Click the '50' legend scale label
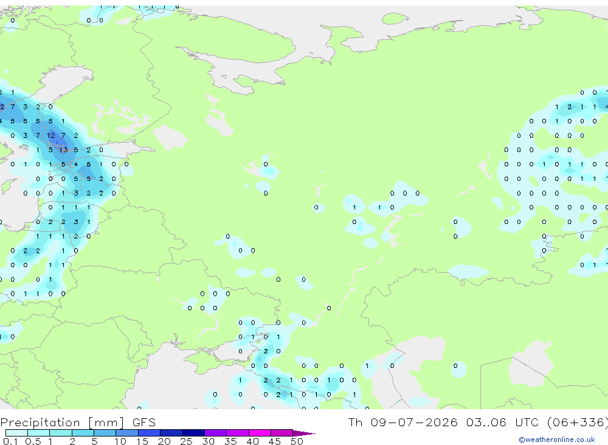 pyautogui.click(x=297, y=441)
